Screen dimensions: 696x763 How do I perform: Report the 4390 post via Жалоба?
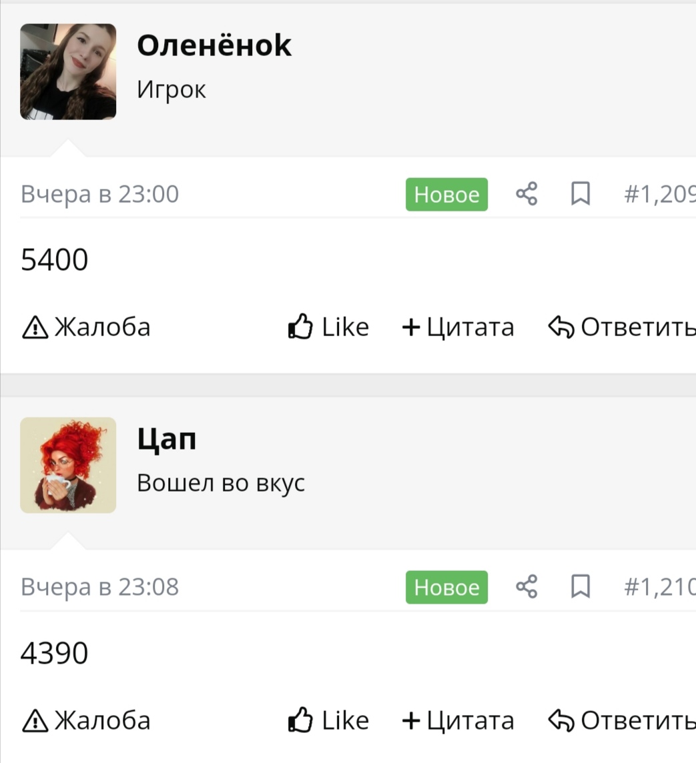(x=86, y=720)
